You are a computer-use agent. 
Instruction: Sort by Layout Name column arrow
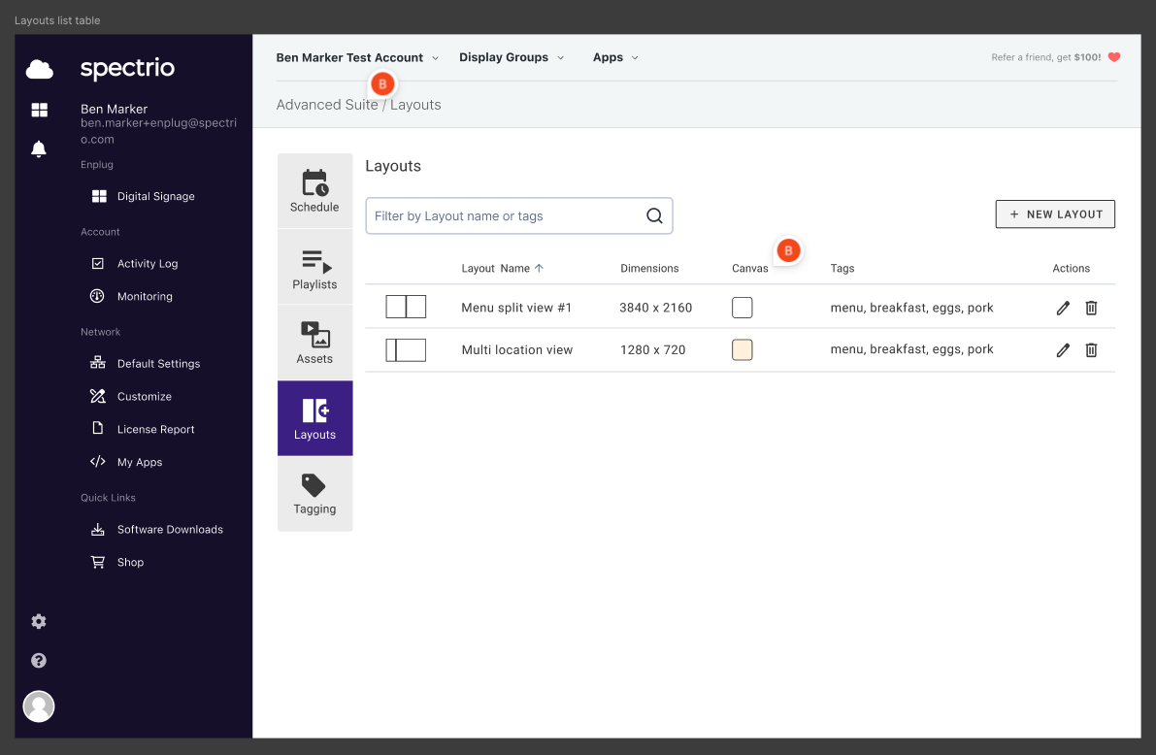(540, 269)
